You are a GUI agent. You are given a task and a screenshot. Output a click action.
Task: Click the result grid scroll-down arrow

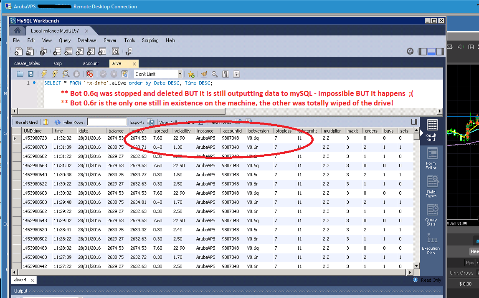coord(416,265)
